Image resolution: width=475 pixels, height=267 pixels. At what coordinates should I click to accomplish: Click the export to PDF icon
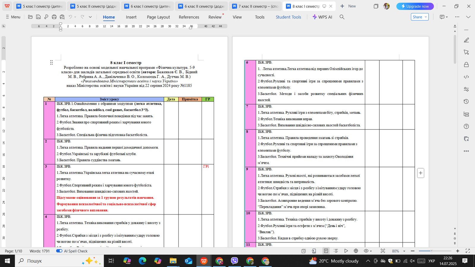[x=46, y=17]
